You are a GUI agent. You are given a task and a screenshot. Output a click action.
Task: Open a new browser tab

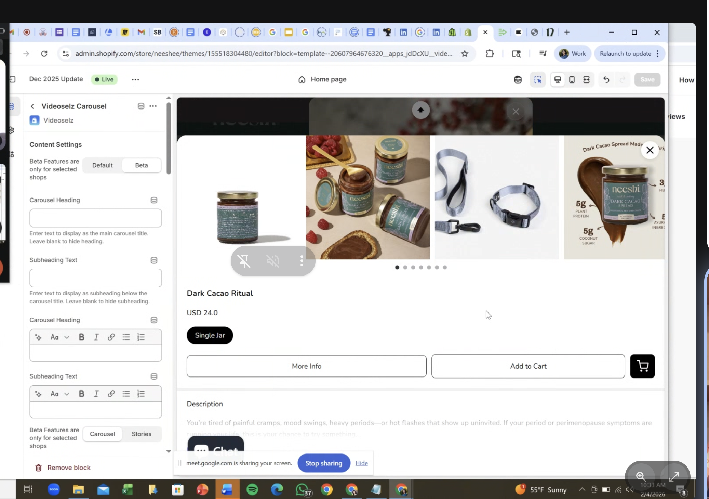pyautogui.click(x=567, y=32)
